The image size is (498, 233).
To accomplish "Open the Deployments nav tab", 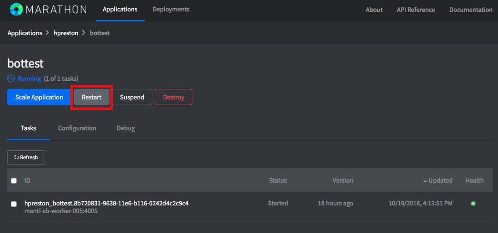I will tap(171, 10).
